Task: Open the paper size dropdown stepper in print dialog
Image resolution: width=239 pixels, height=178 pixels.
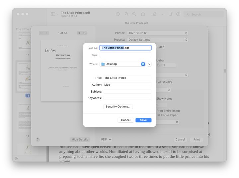Action: click(186, 75)
